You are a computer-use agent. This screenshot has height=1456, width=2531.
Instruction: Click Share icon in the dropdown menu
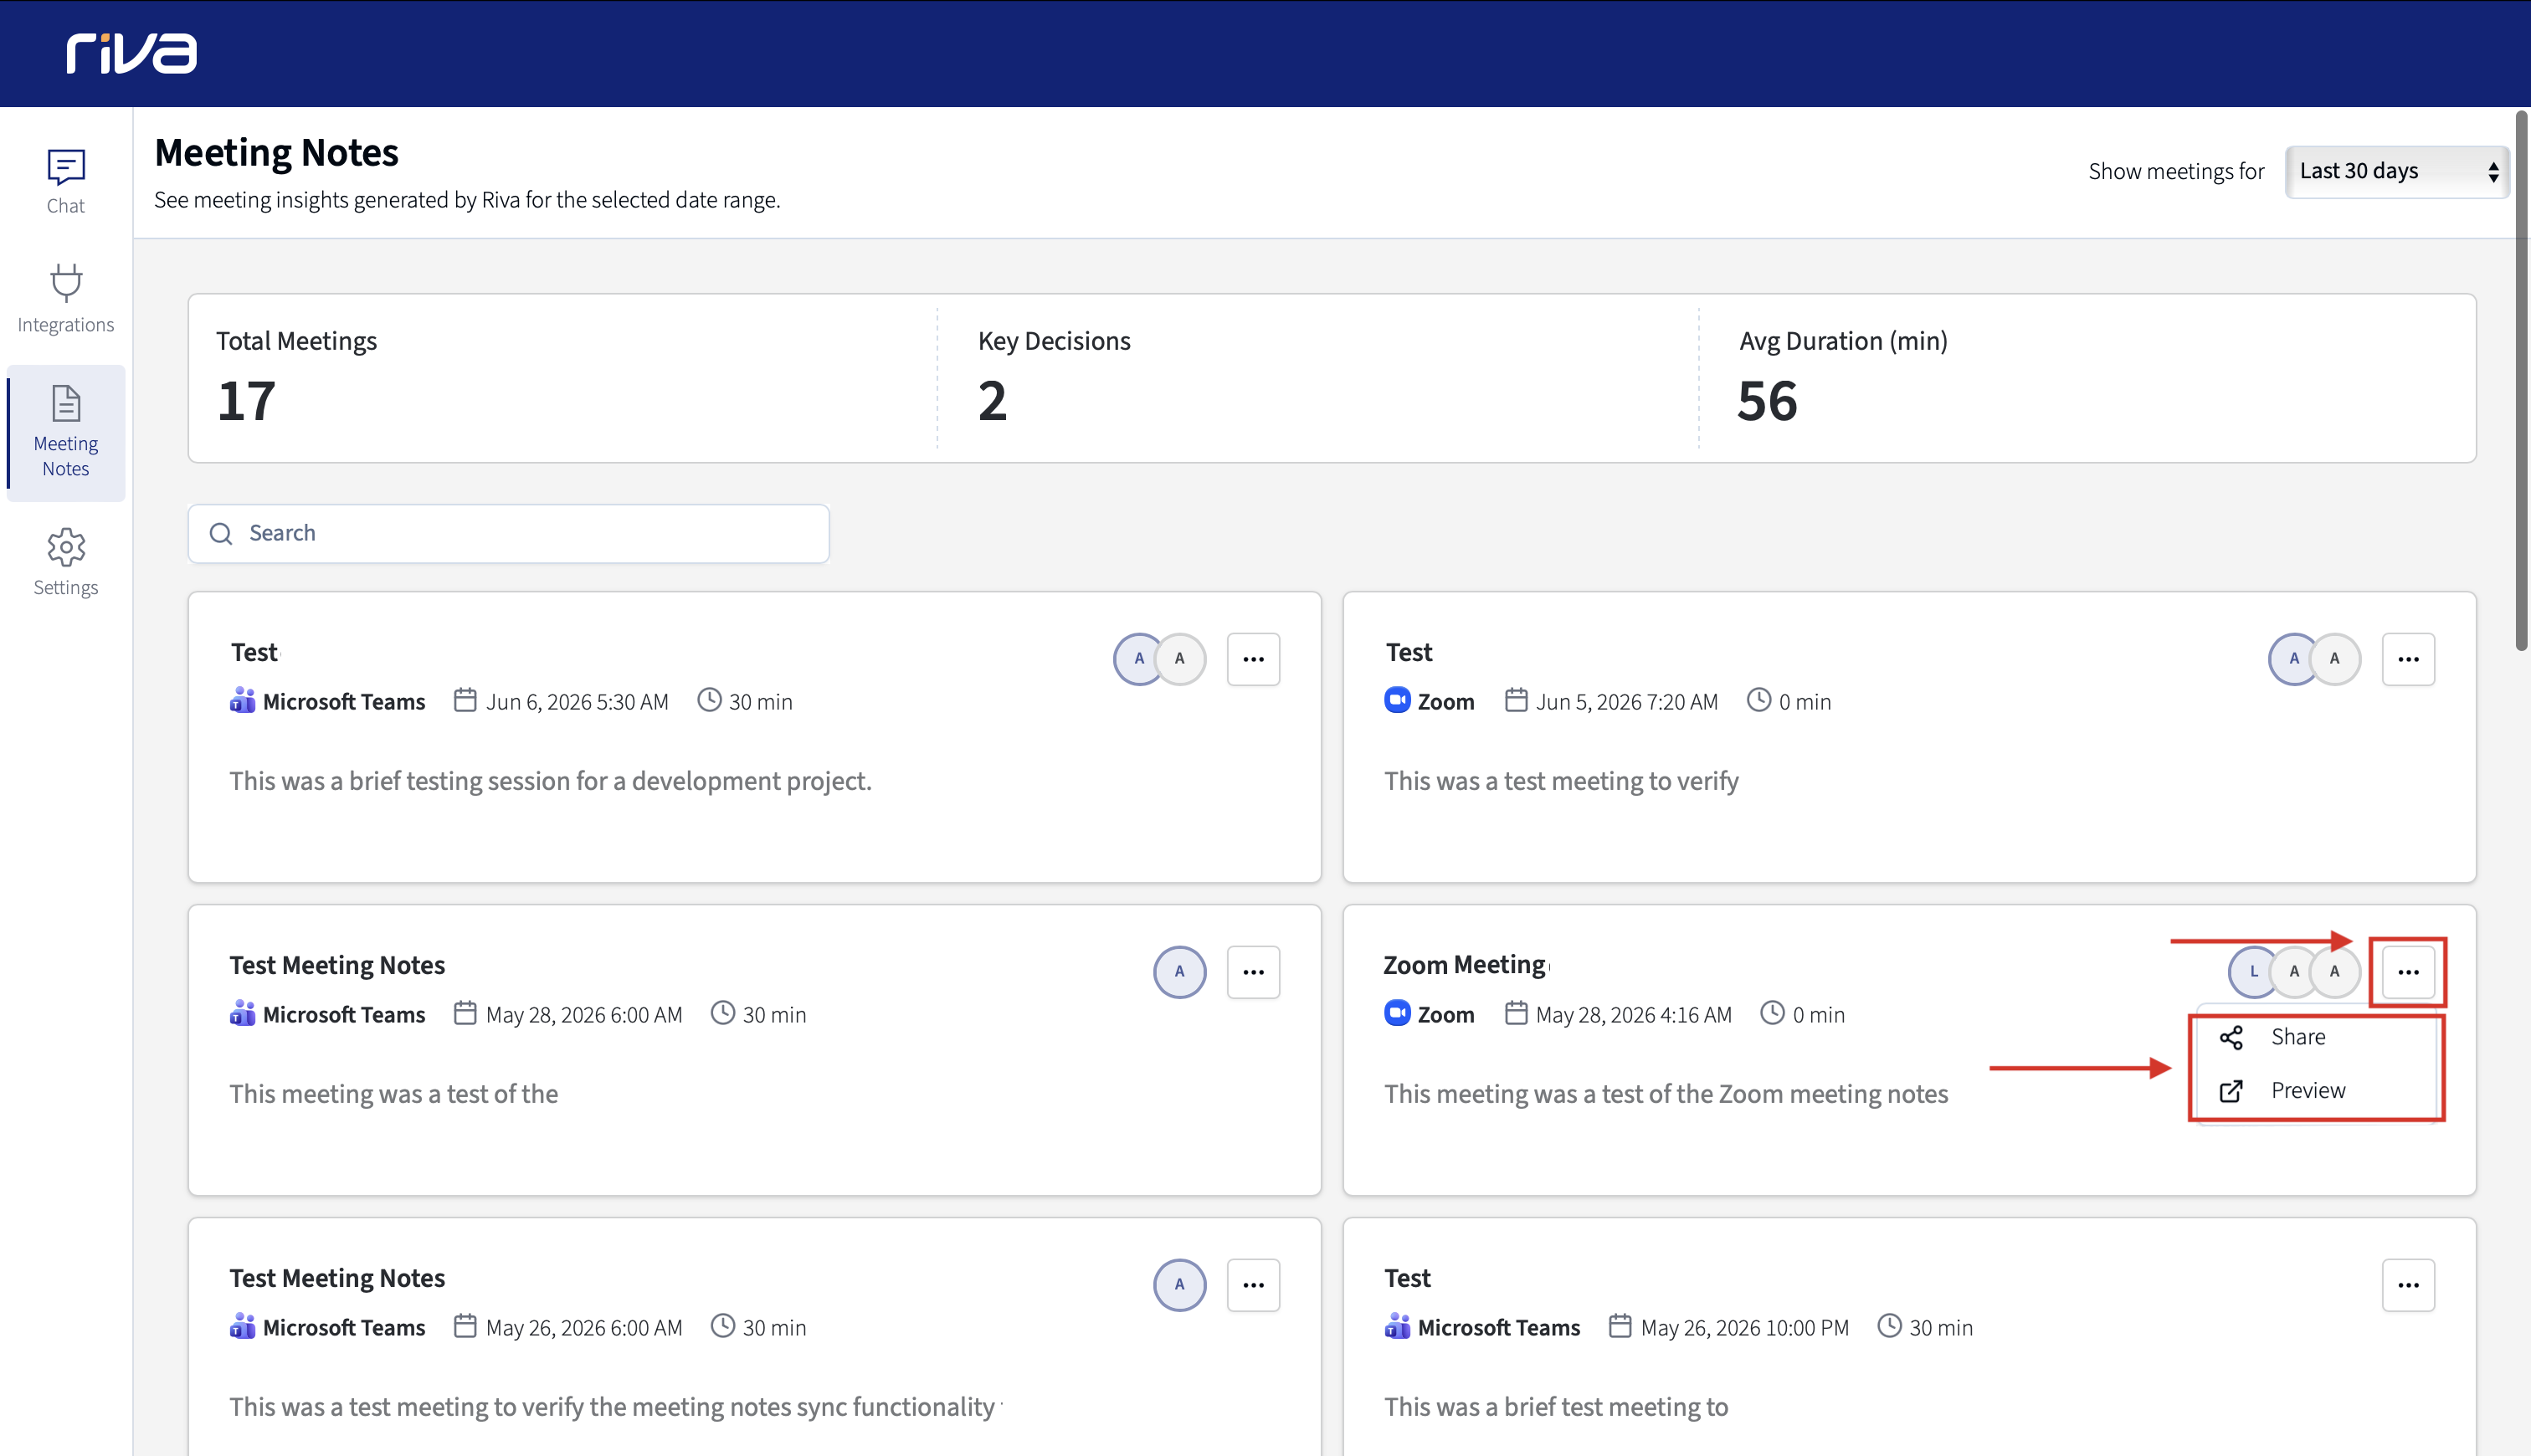point(2231,1038)
